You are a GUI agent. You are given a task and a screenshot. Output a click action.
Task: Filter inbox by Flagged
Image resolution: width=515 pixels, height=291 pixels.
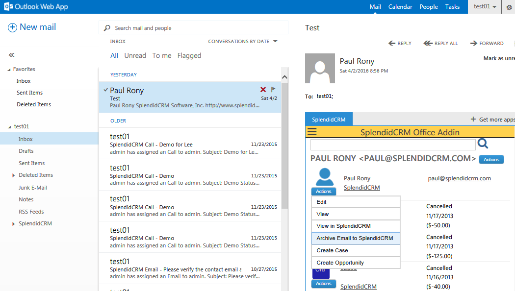(x=189, y=56)
